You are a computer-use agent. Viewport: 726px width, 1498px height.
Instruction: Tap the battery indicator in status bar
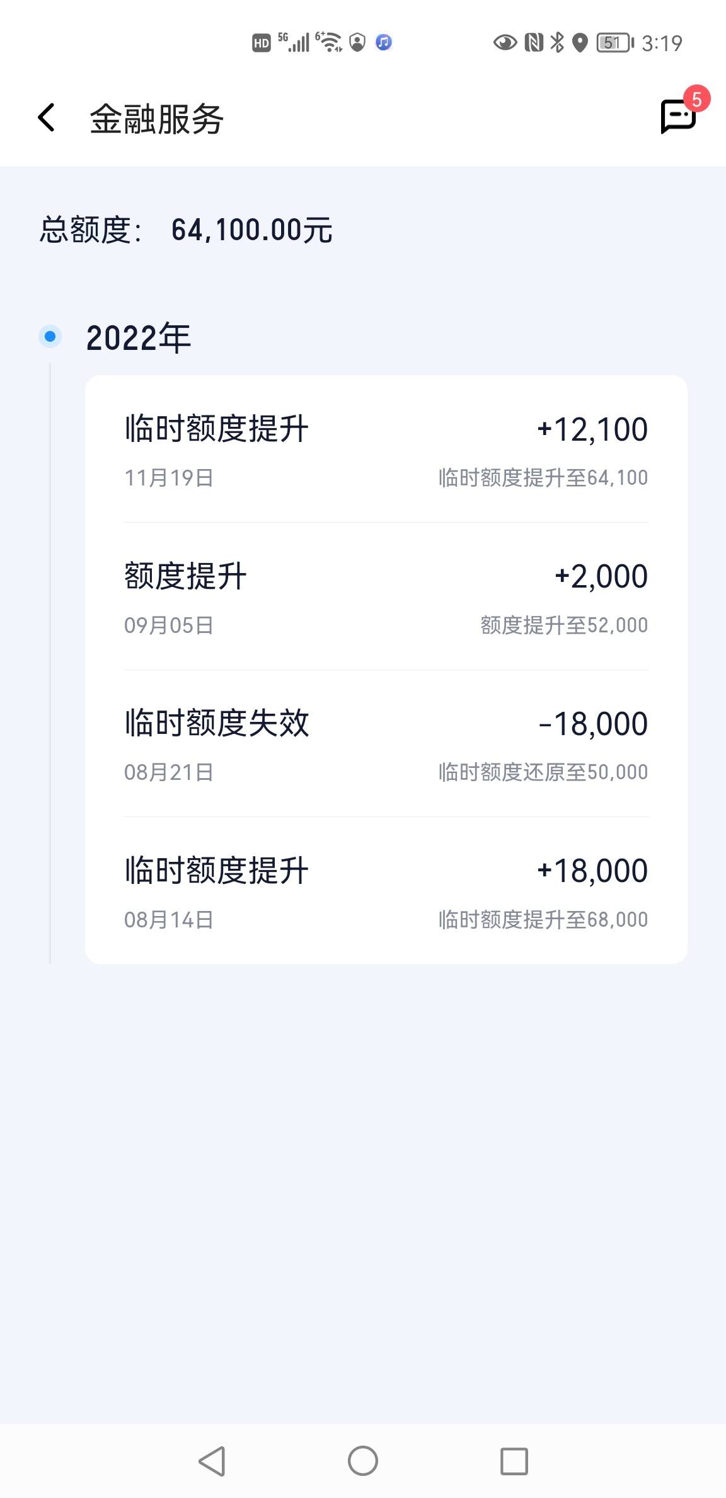pyautogui.click(x=615, y=42)
